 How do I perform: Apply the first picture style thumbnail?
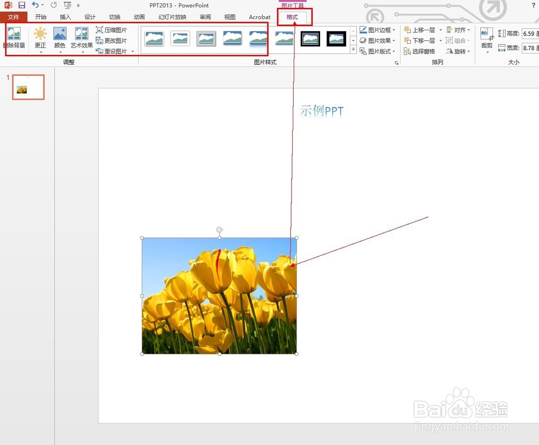[154, 38]
